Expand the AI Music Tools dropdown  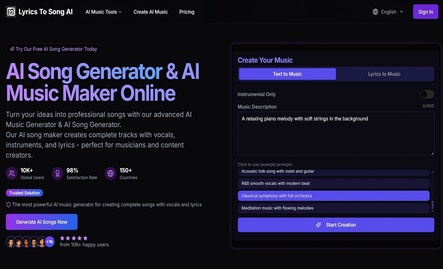click(103, 12)
